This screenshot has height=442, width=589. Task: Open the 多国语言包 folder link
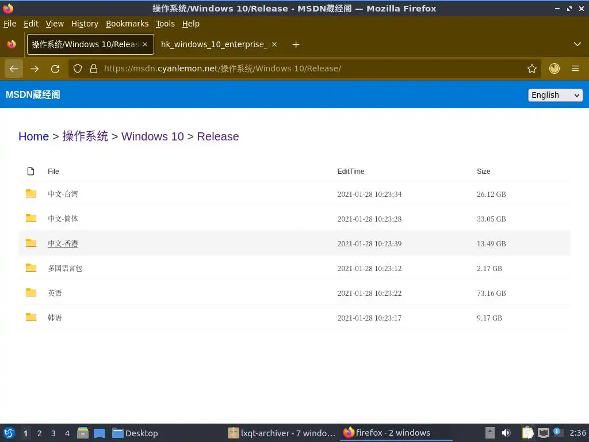[65, 268]
